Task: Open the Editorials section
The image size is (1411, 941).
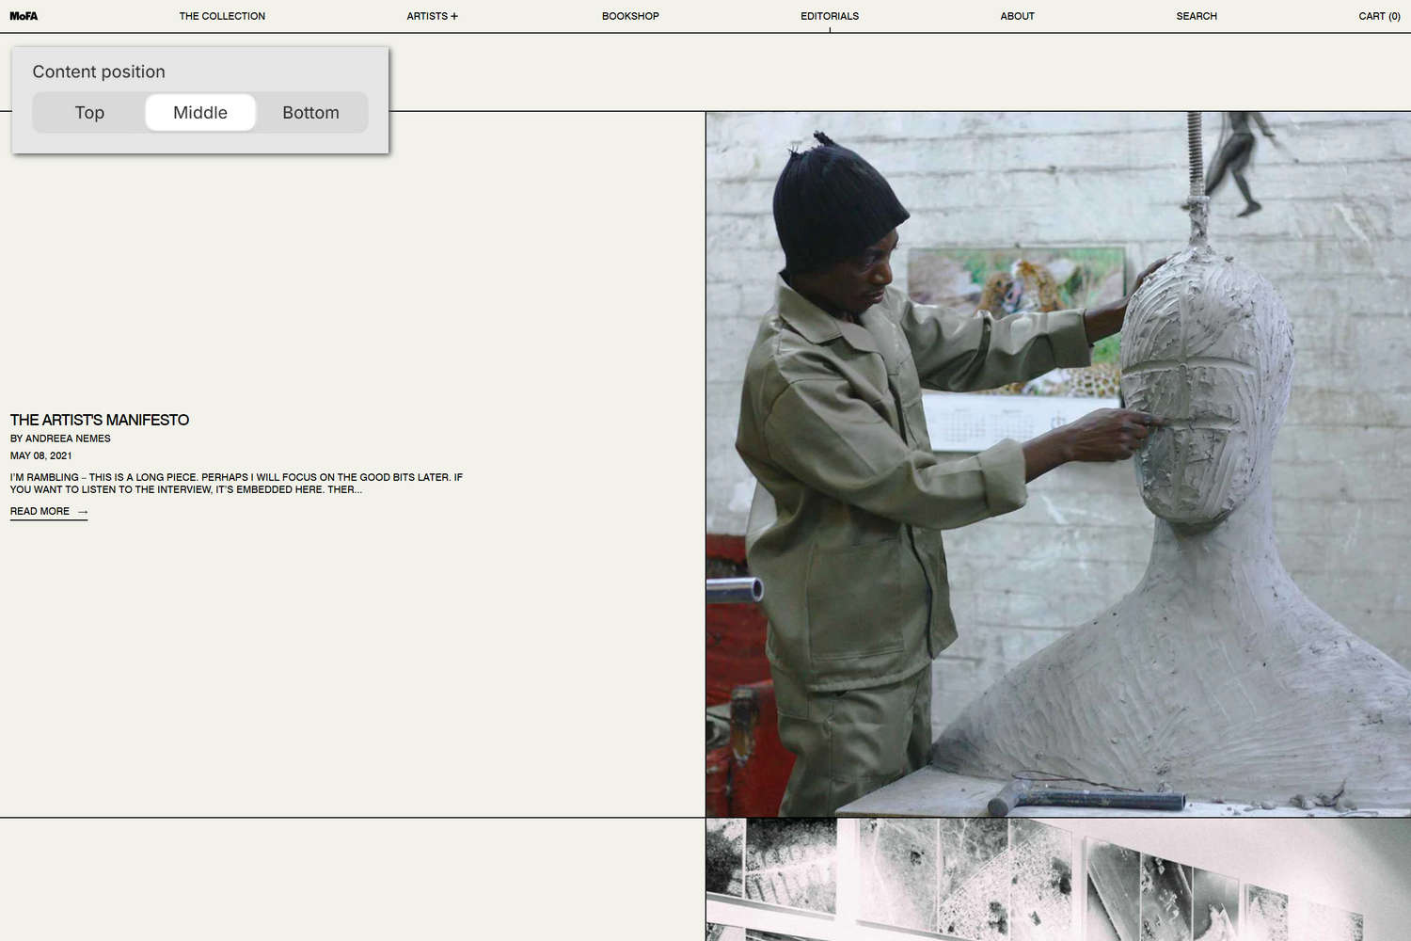Action: pyautogui.click(x=829, y=16)
